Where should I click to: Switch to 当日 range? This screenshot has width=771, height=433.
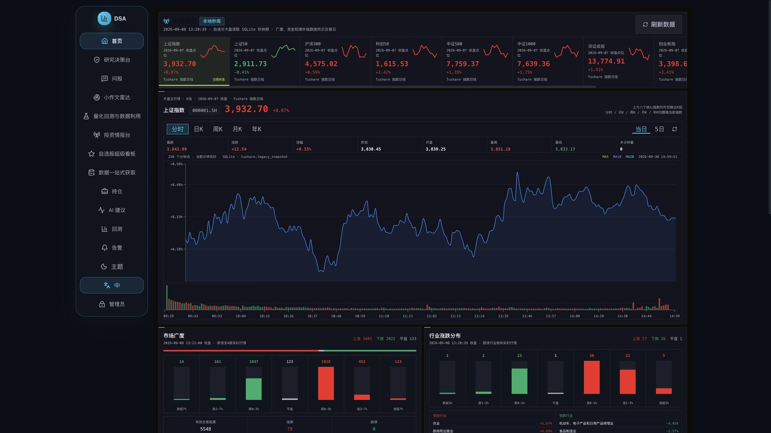coord(641,129)
